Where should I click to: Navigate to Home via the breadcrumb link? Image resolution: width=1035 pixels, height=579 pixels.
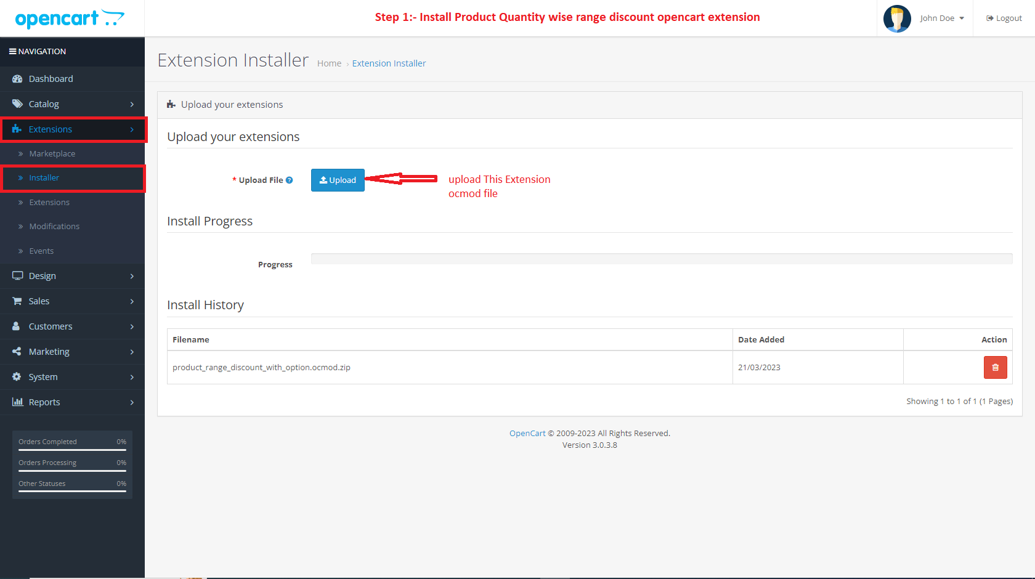point(329,63)
